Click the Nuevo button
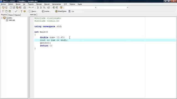The width and height of the screenshot is (177, 99). pos(33,11)
